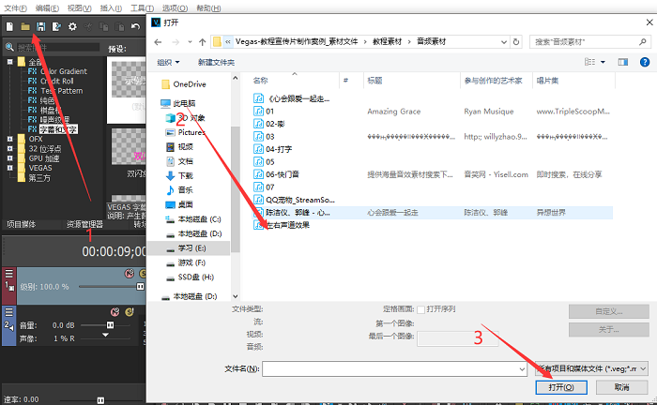Select OneDrive in the navigation pane
Viewport: 657px width, 405px height.
(184, 84)
